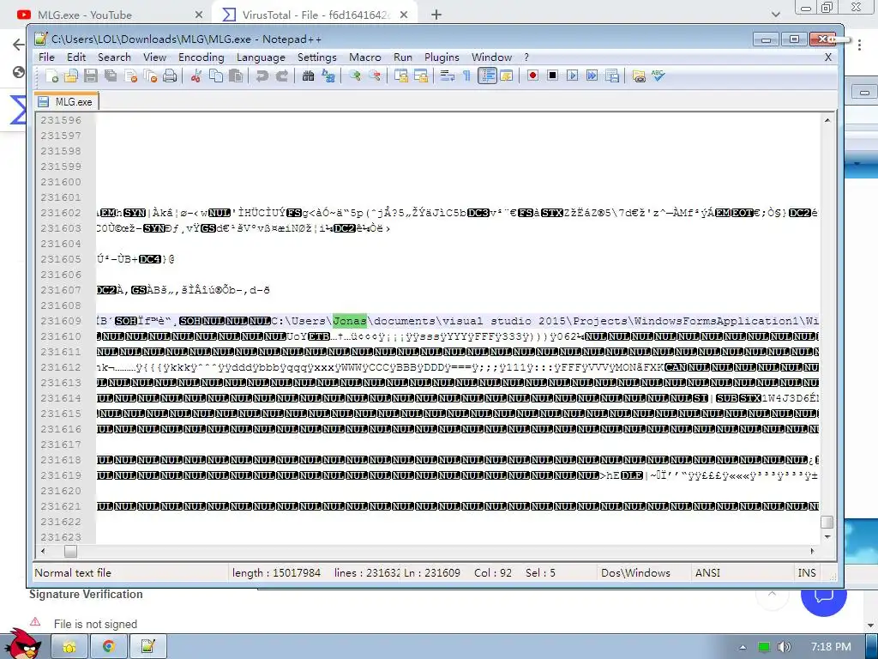Click the Paste clipboard icon

click(236, 76)
